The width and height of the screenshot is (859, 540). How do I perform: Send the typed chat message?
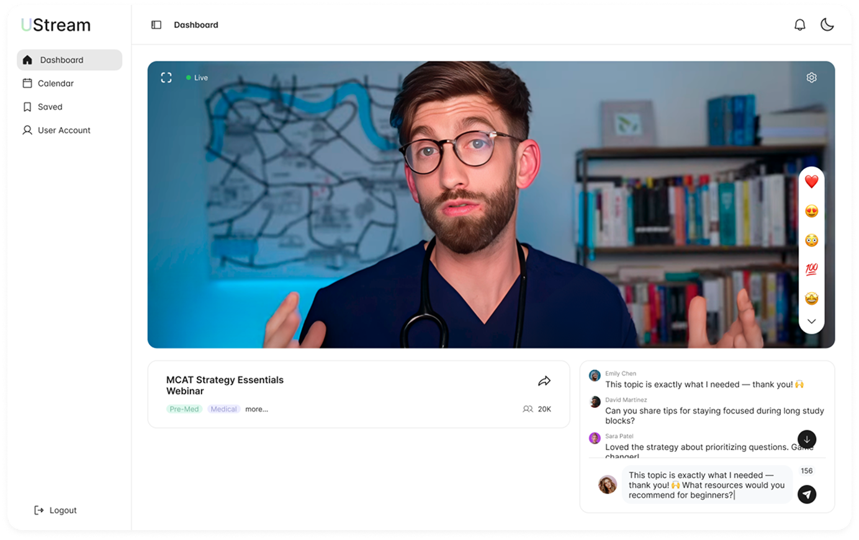pos(806,494)
